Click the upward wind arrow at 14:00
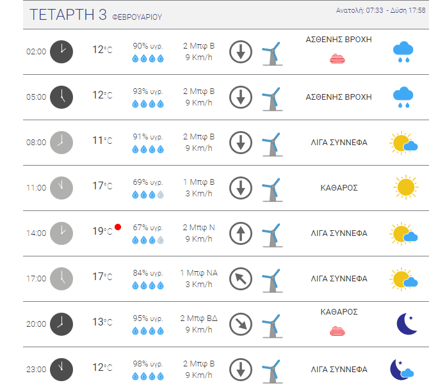The image size is (438, 392). (241, 233)
